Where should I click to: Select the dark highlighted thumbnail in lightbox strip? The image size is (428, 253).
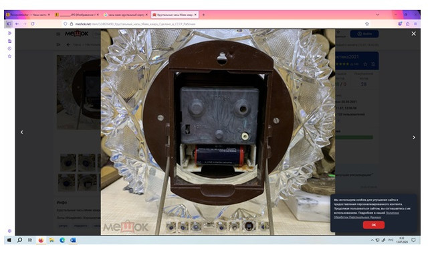point(248,226)
